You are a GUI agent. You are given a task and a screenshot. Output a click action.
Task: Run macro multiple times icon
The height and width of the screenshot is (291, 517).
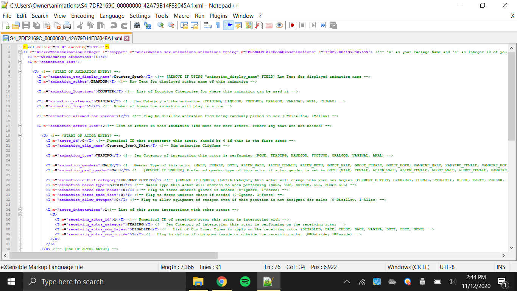click(322, 25)
